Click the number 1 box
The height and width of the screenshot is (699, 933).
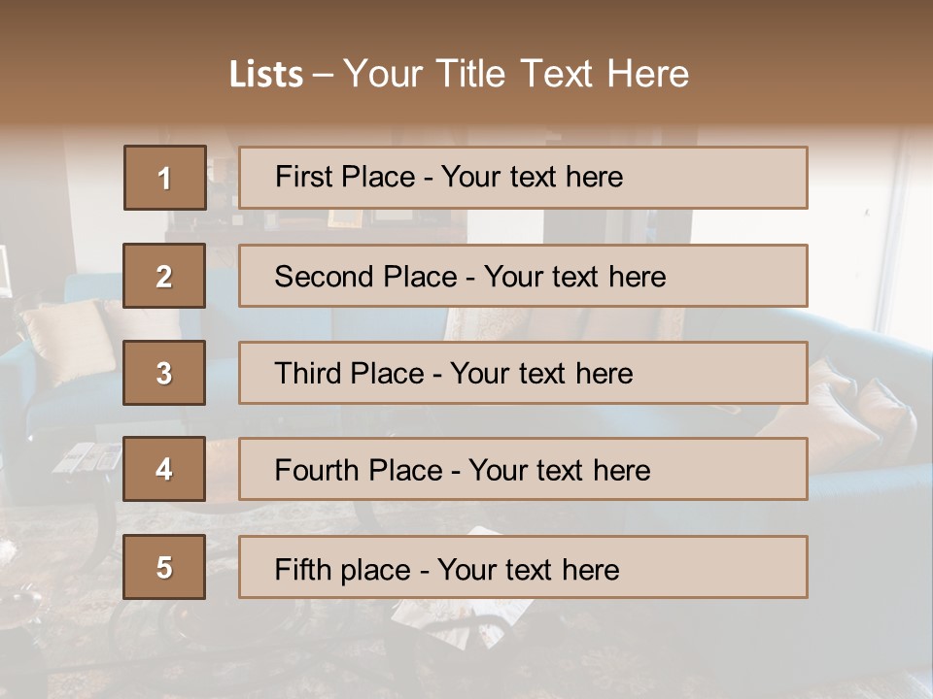click(x=165, y=178)
